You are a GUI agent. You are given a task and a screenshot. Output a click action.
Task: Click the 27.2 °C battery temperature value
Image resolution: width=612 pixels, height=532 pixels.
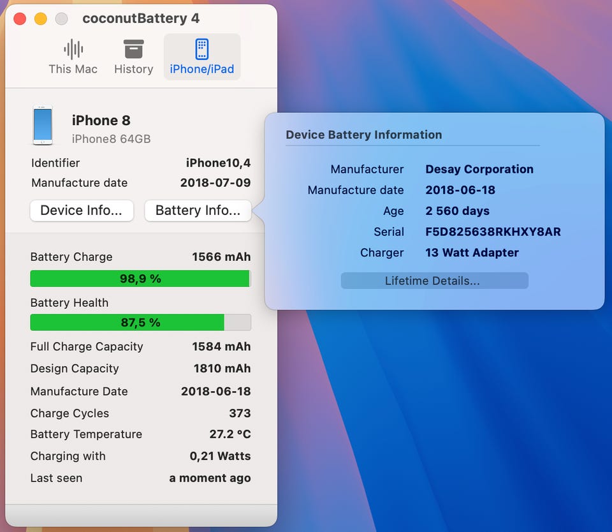pos(230,434)
